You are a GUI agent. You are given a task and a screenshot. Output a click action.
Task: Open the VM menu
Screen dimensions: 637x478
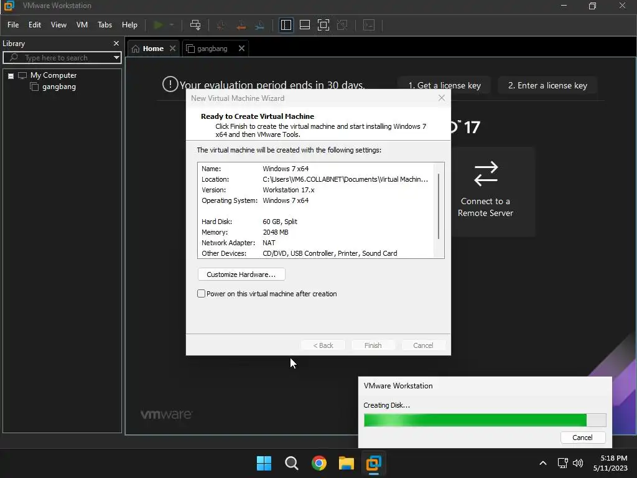(x=82, y=25)
